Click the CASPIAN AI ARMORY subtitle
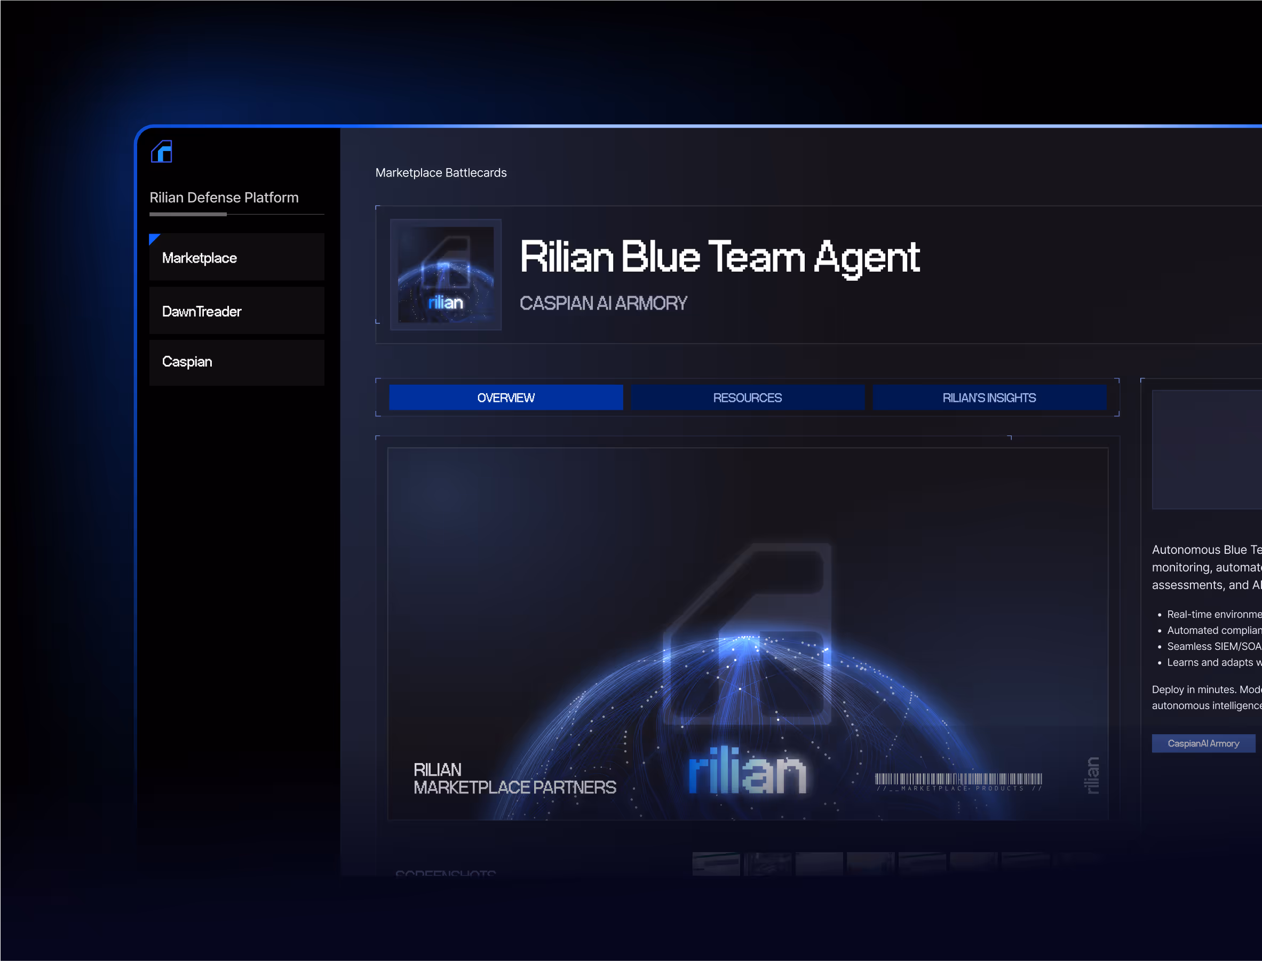The height and width of the screenshot is (961, 1262). click(x=603, y=303)
